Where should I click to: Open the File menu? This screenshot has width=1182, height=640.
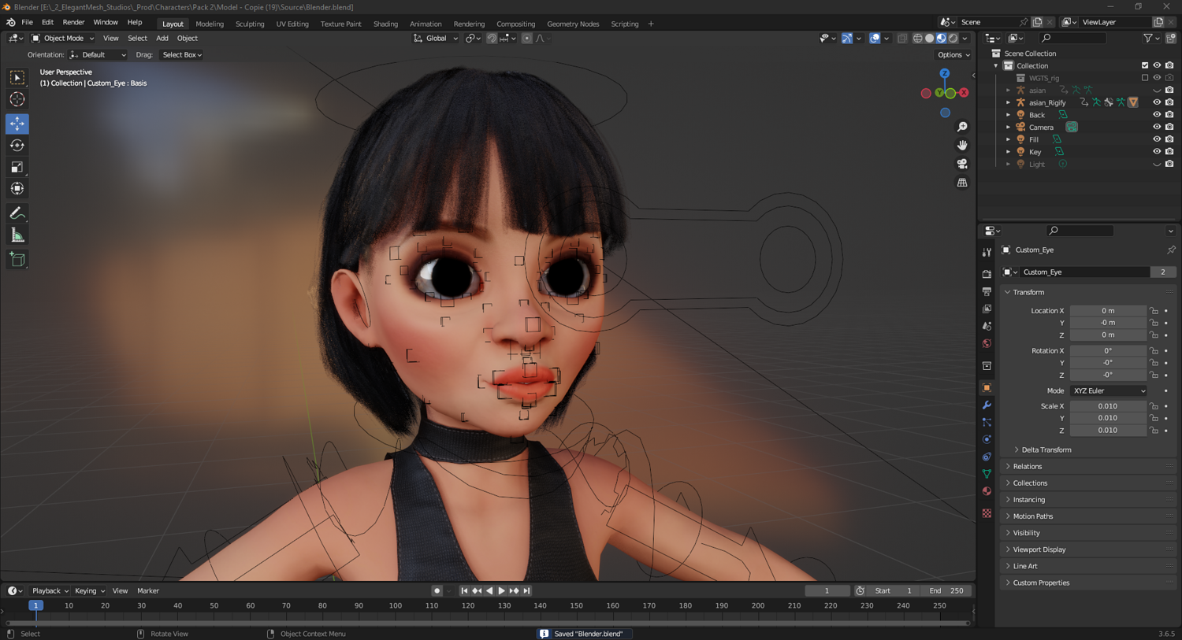click(x=27, y=23)
